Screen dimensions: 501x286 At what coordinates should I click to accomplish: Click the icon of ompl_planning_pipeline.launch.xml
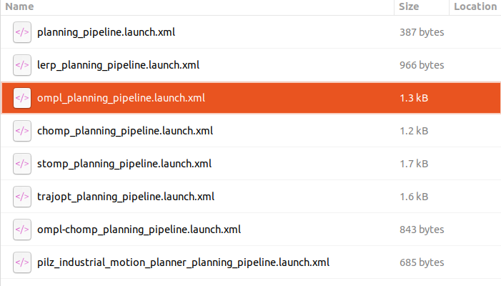point(22,98)
